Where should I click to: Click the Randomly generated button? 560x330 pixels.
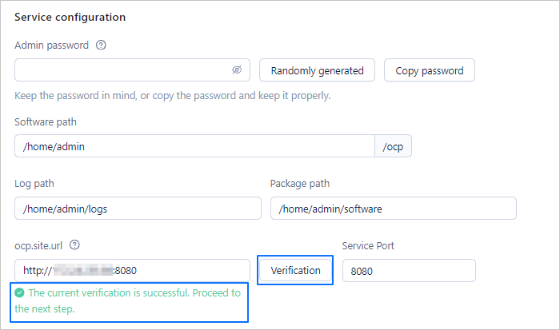[x=318, y=70]
